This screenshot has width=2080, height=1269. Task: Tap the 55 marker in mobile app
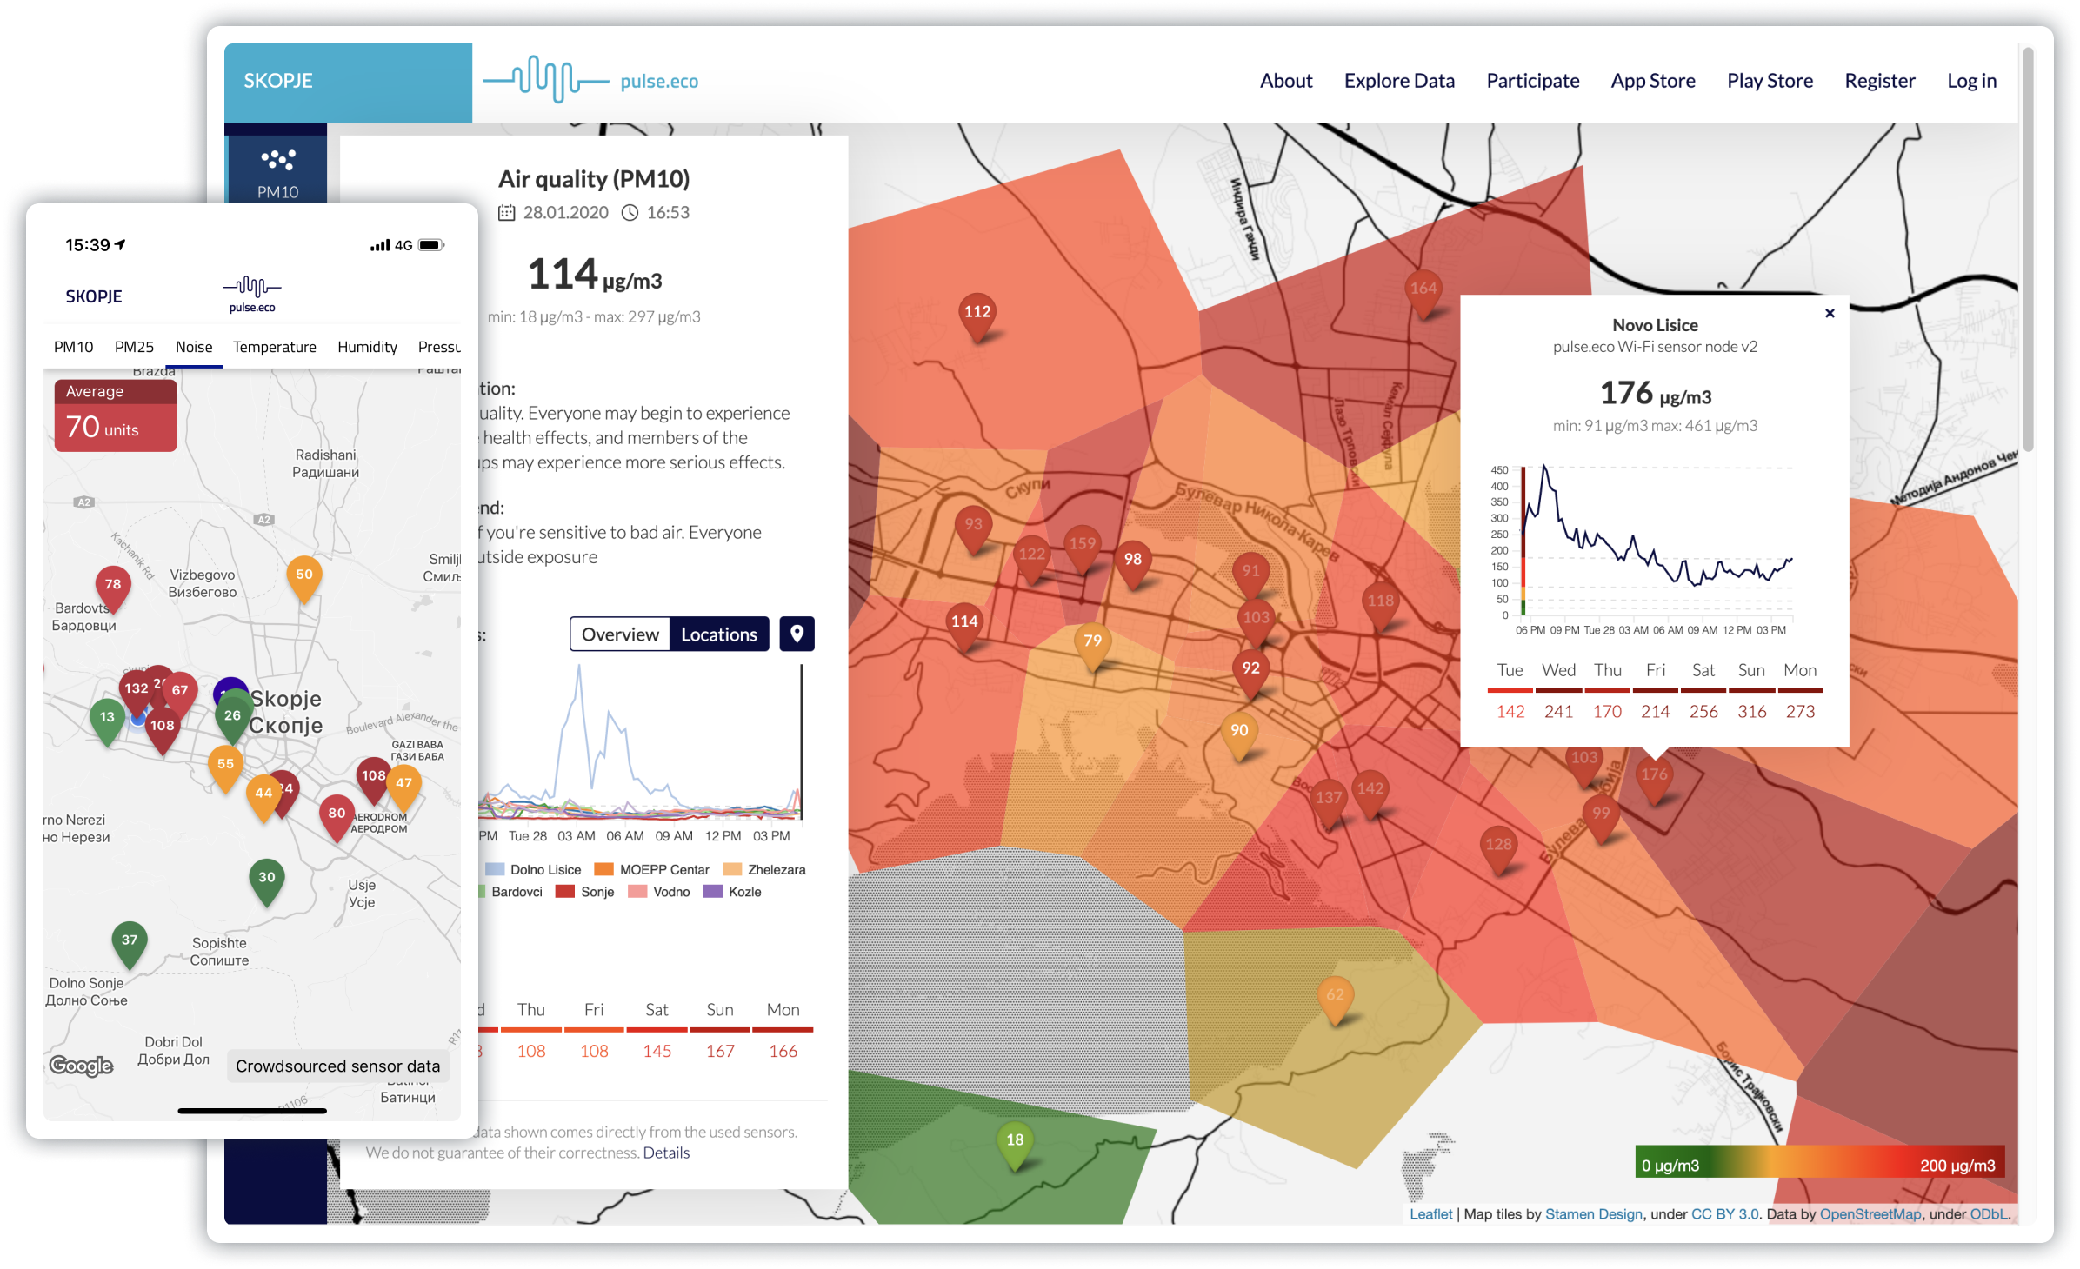point(225,768)
